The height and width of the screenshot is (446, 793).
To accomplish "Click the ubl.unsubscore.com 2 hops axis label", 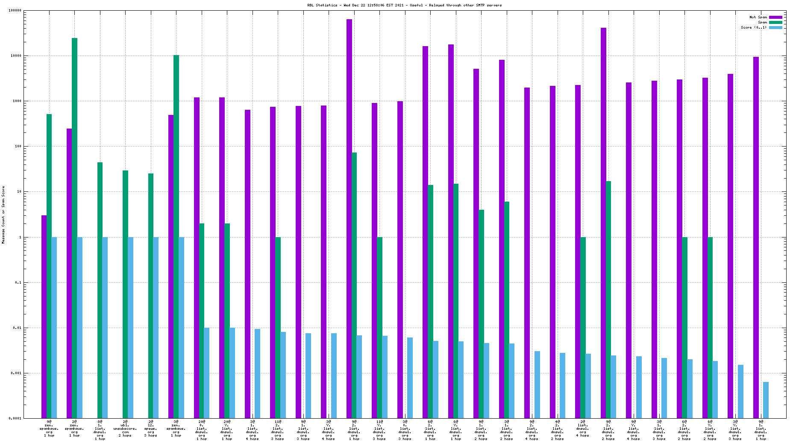I will coord(125,428).
